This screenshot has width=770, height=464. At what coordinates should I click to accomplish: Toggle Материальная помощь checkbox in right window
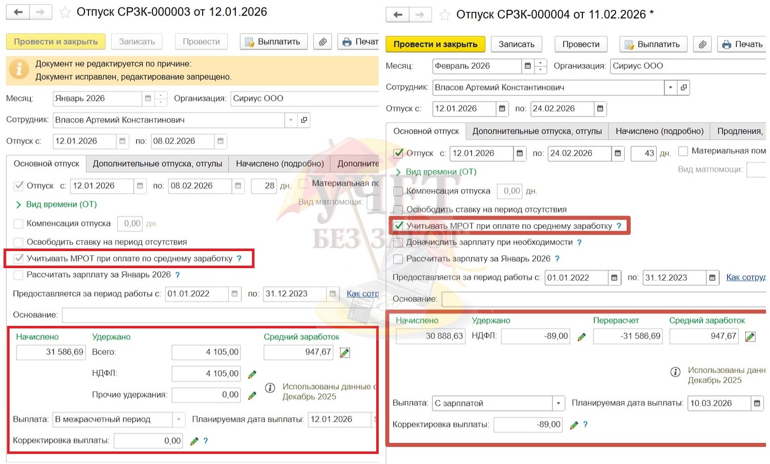[683, 151]
